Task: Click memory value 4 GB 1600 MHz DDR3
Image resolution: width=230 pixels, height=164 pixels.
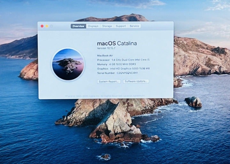Action: point(122,64)
